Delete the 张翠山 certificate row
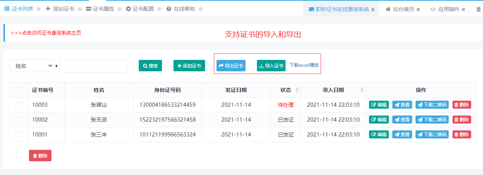The width and height of the screenshot is (483, 175). 462,105
